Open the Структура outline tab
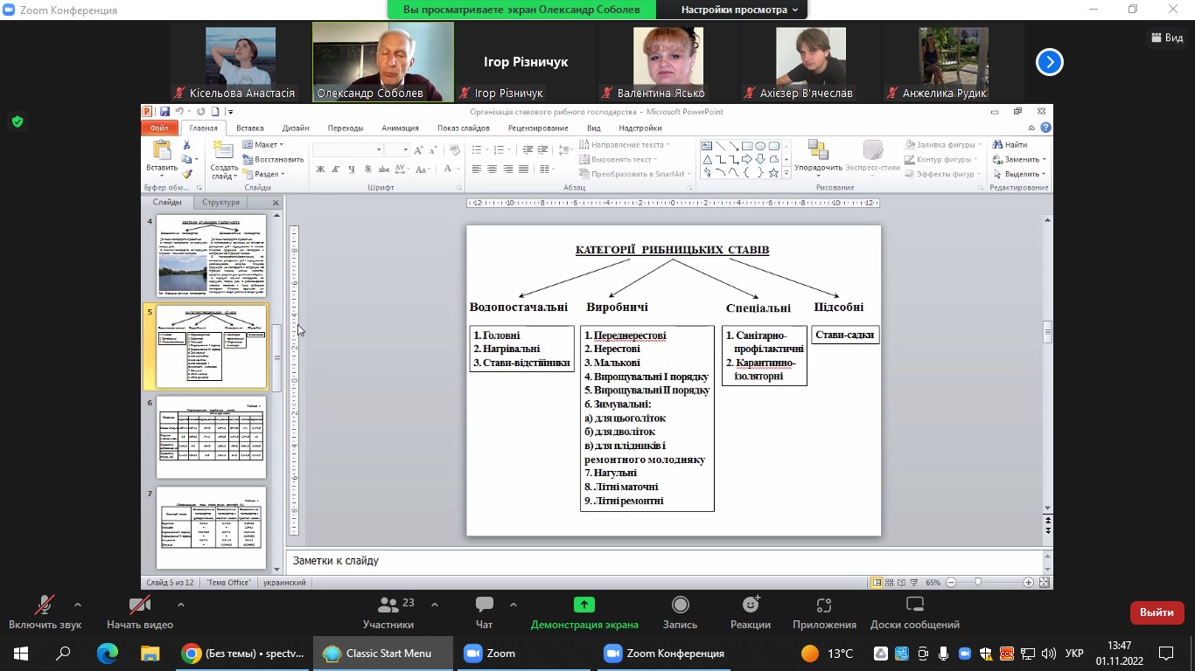 [x=220, y=203]
